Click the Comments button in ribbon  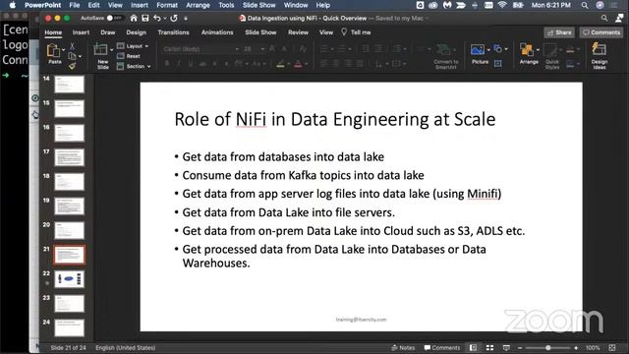tap(601, 32)
